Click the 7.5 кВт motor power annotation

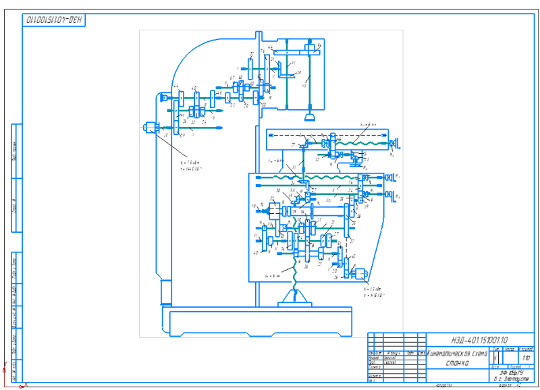(190, 163)
